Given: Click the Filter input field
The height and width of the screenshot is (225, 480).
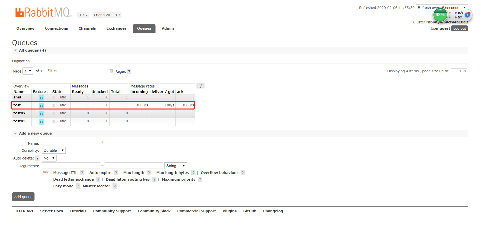Looking at the screenshot, I should (82, 71).
